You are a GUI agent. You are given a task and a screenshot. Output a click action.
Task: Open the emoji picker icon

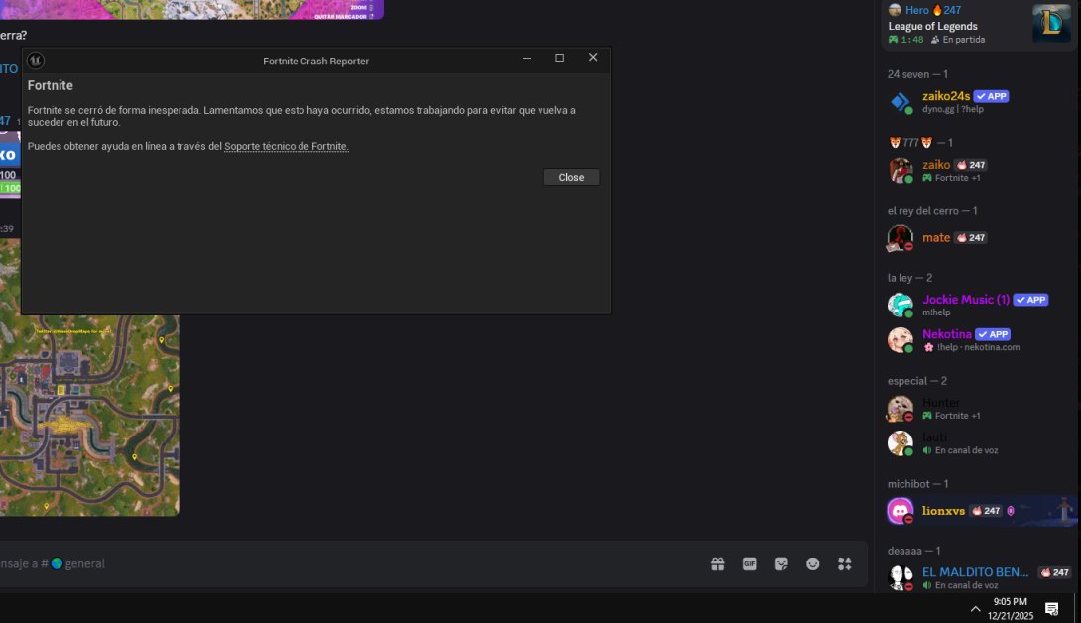[x=813, y=564]
